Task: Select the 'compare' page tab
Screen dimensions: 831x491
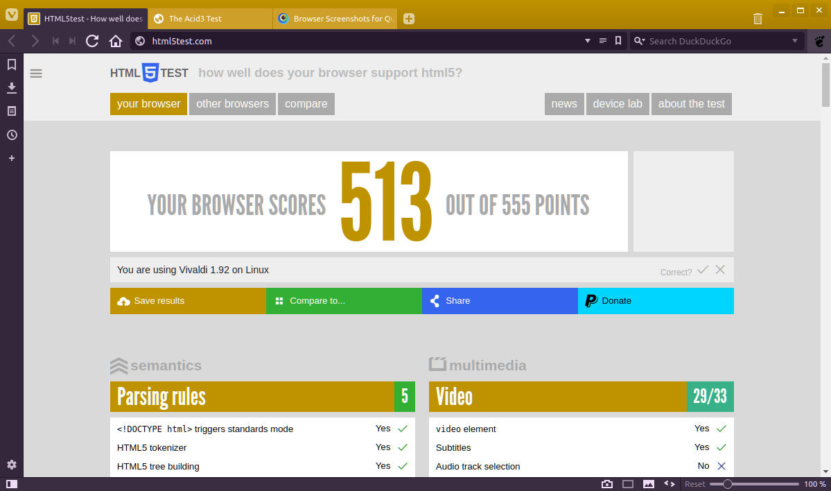Action: [306, 104]
